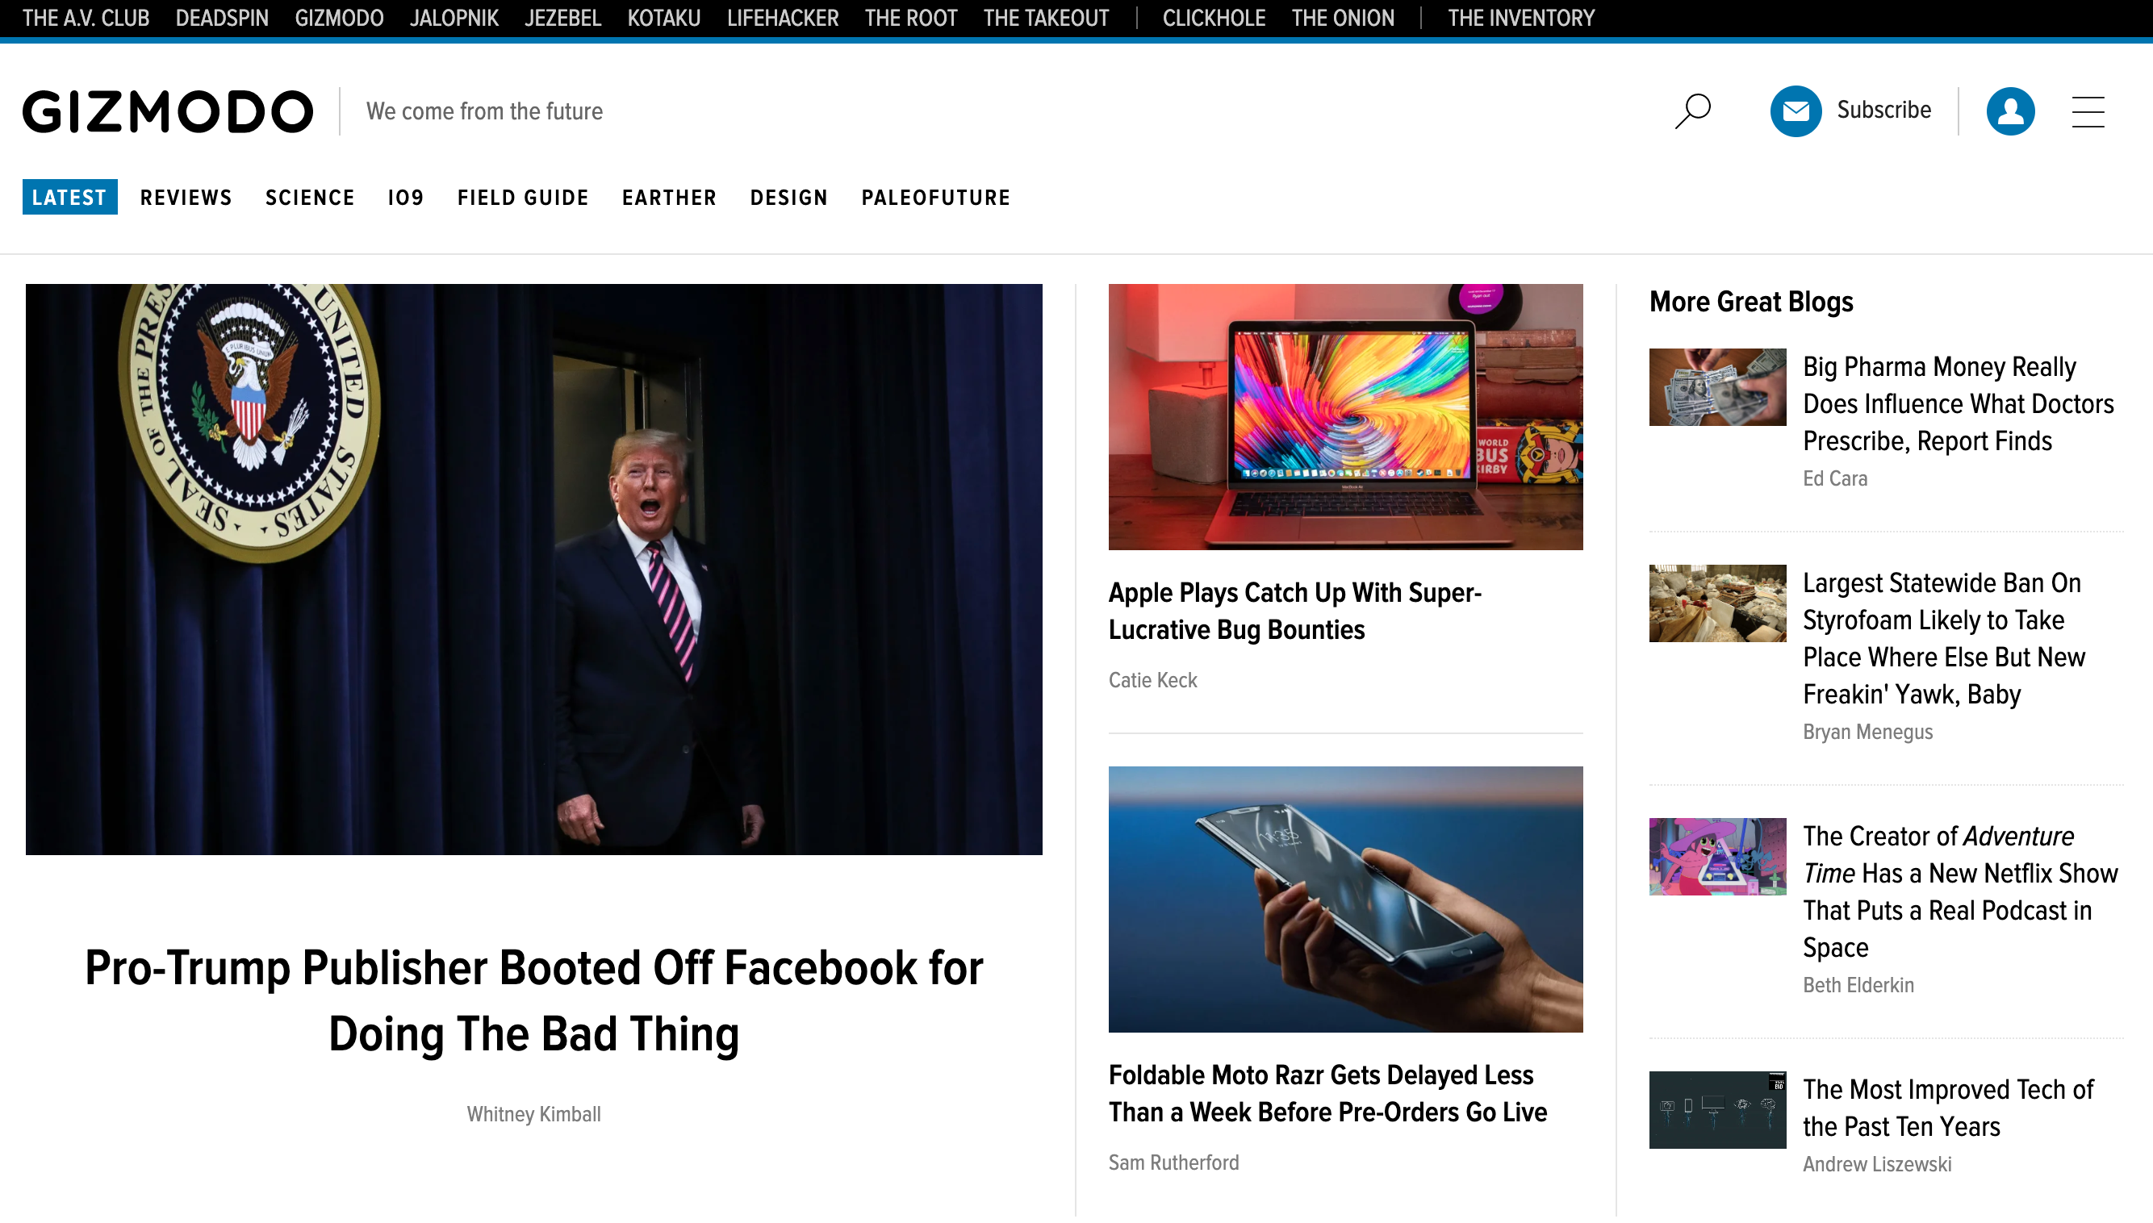Open the Paleofuture section
Viewport: 2153px width, 1223px height.
[936, 198]
